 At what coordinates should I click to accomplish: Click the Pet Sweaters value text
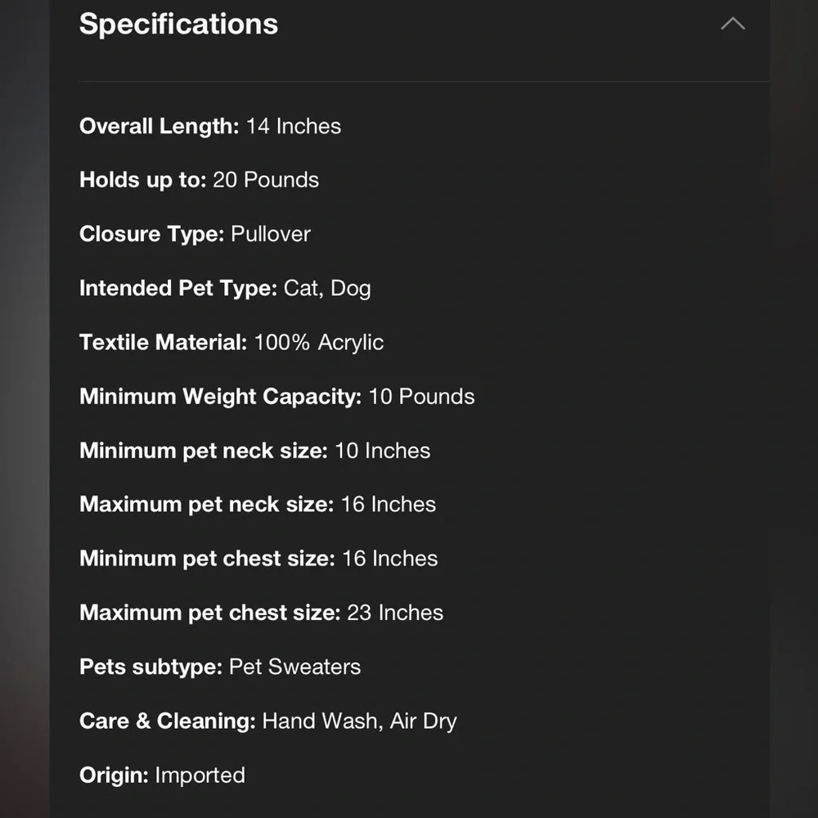tap(294, 667)
